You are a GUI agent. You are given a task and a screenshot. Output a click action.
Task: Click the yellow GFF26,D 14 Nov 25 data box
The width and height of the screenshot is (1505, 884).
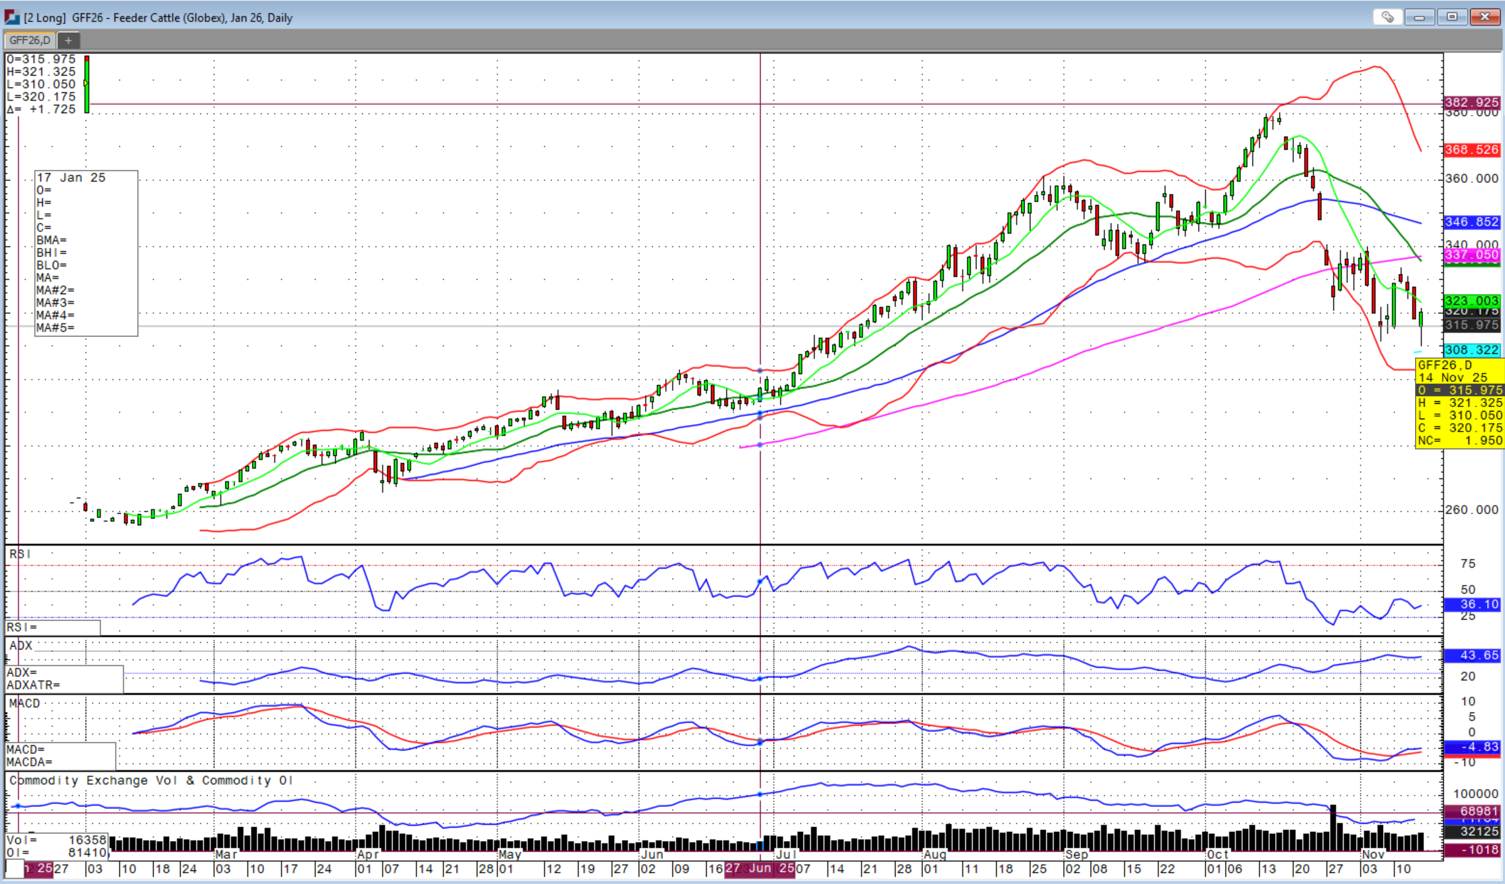(1459, 403)
